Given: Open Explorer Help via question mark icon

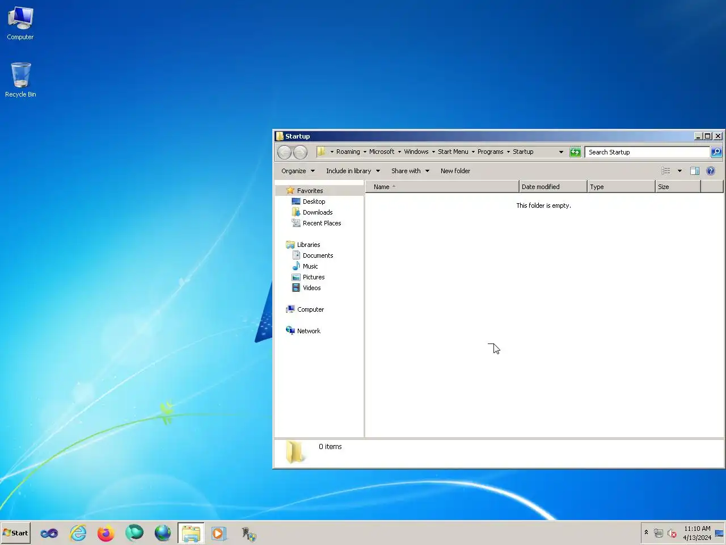Looking at the screenshot, I should 711,171.
